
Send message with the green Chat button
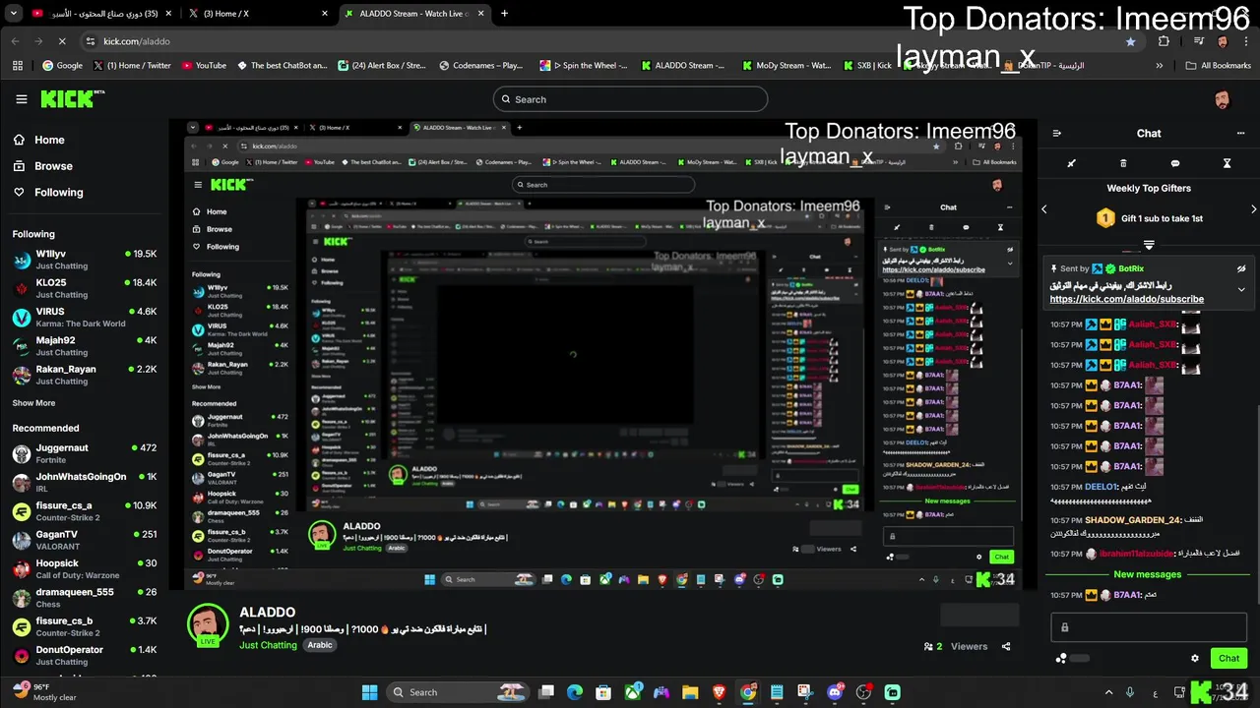tap(1228, 659)
